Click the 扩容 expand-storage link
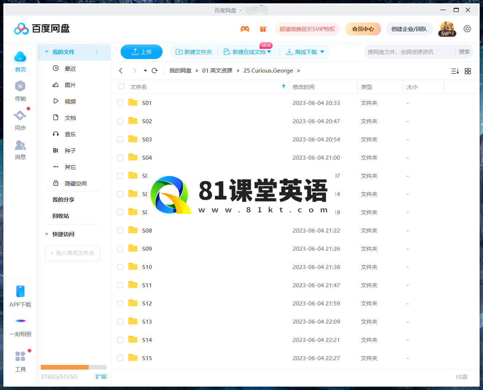Viewport: 483px width, 390px height. pyautogui.click(x=101, y=377)
